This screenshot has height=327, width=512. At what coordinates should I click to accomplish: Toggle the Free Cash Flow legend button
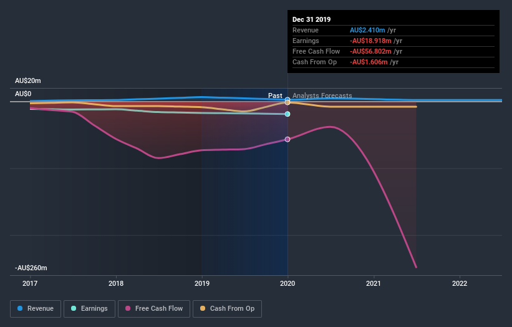click(x=154, y=309)
